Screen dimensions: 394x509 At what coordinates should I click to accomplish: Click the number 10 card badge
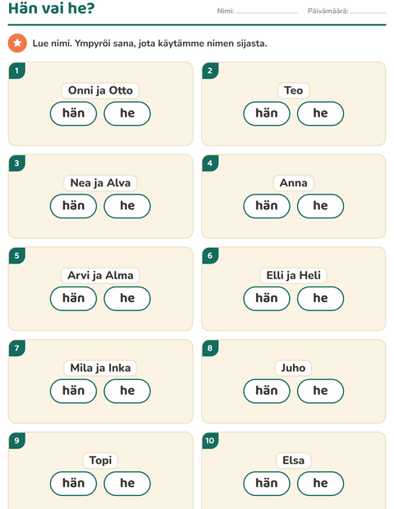pyautogui.click(x=210, y=441)
